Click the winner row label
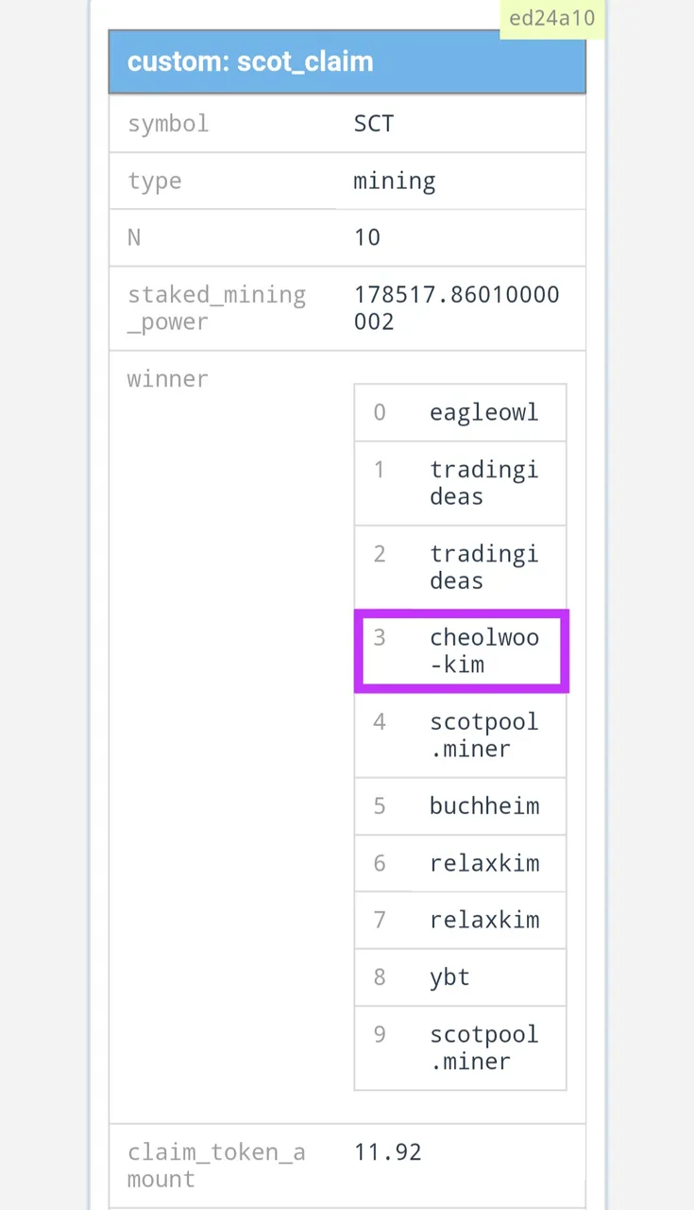This screenshot has height=1210, width=694. click(167, 379)
